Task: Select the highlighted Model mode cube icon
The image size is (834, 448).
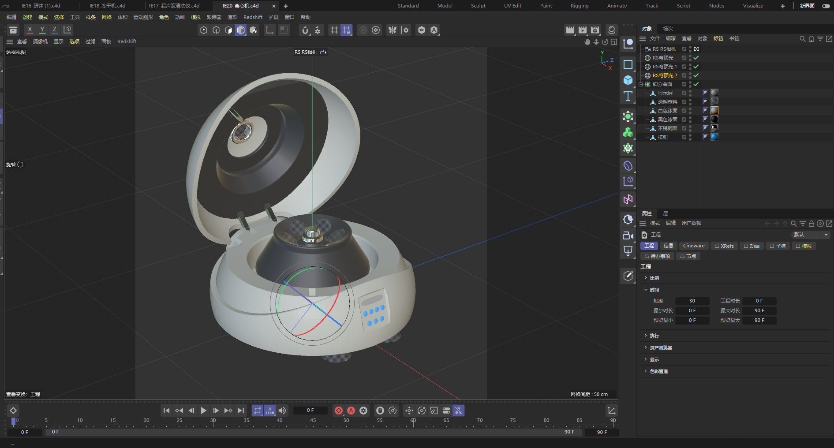Action: [x=240, y=30]
